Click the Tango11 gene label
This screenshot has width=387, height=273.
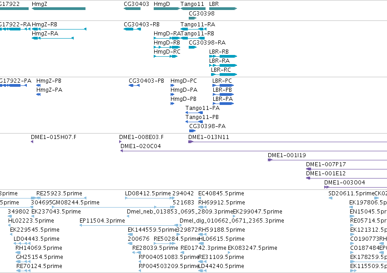(x=192, y=4)
